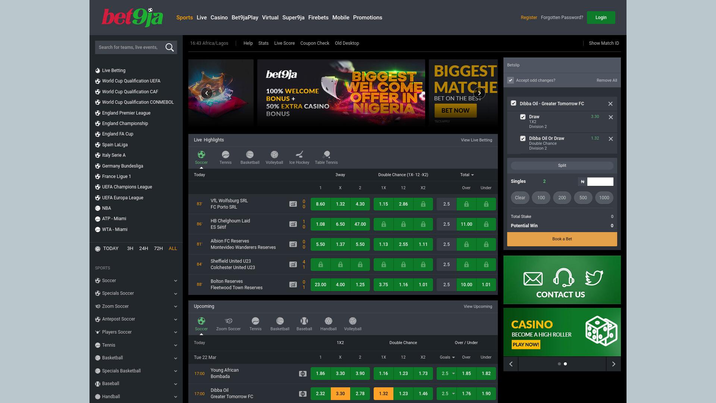Open Live Betting icon link in sidebar

(x=98, y=71)
